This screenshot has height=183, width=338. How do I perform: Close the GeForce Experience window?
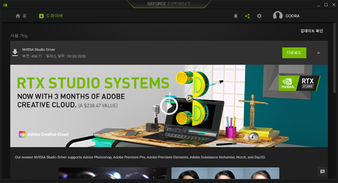(334, 5)
